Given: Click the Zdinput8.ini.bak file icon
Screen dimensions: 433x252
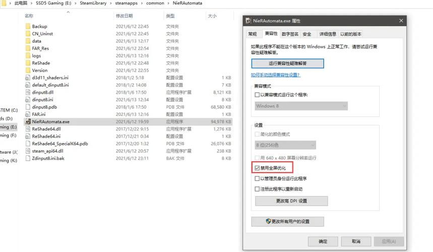Looking at the screenshot, I should [28, 158].
